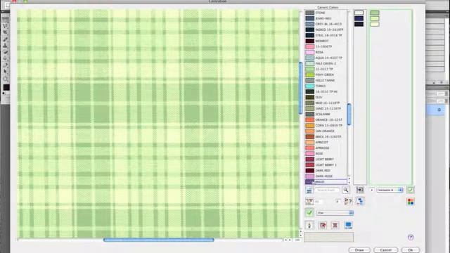Select the TAN ORANGE color row

[x=326, y=131]
